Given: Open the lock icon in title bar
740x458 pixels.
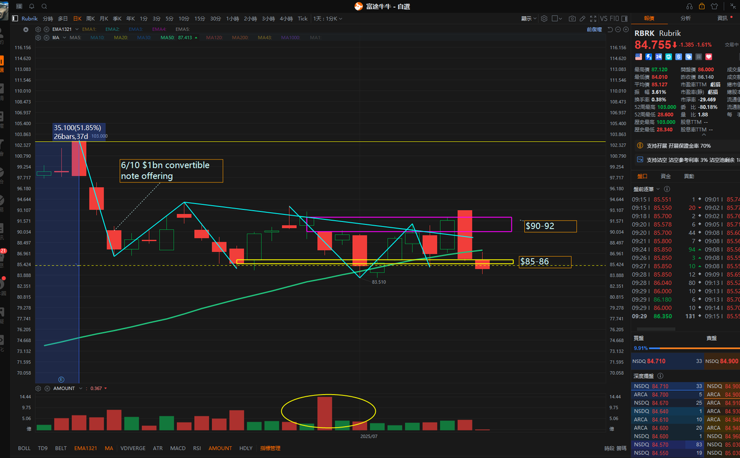Looking at the screenshot, I should pos(702,6).
